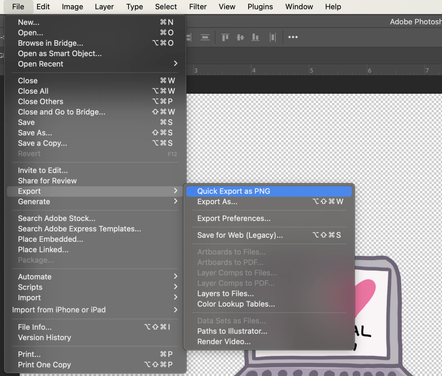Image resolution: width=442 pixels, height=376 pixels.
Task: Click Export Preferences… menu entry
Action: click(234, 218)
